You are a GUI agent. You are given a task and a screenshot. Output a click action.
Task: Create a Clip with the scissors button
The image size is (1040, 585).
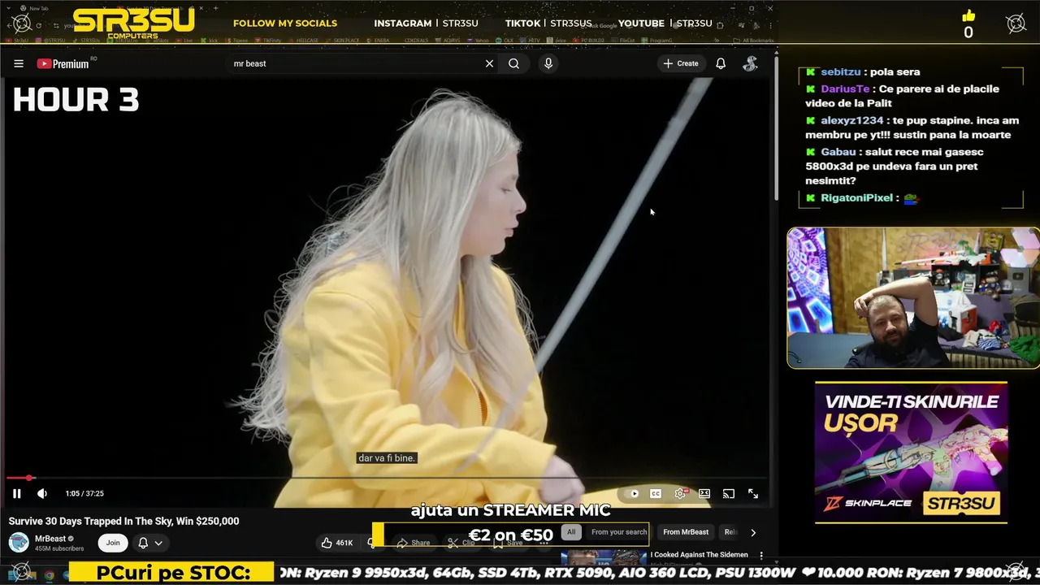tap(461, 543)
